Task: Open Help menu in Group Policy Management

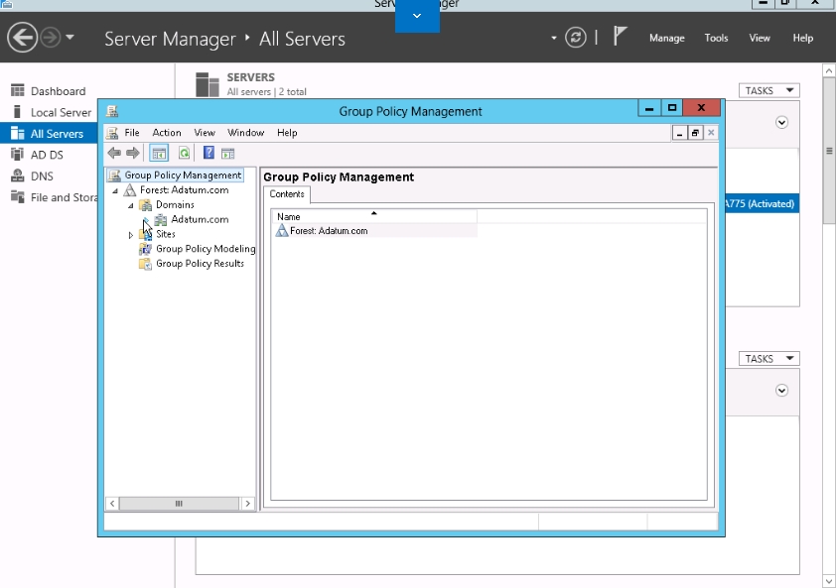Action: coord(287,133)
